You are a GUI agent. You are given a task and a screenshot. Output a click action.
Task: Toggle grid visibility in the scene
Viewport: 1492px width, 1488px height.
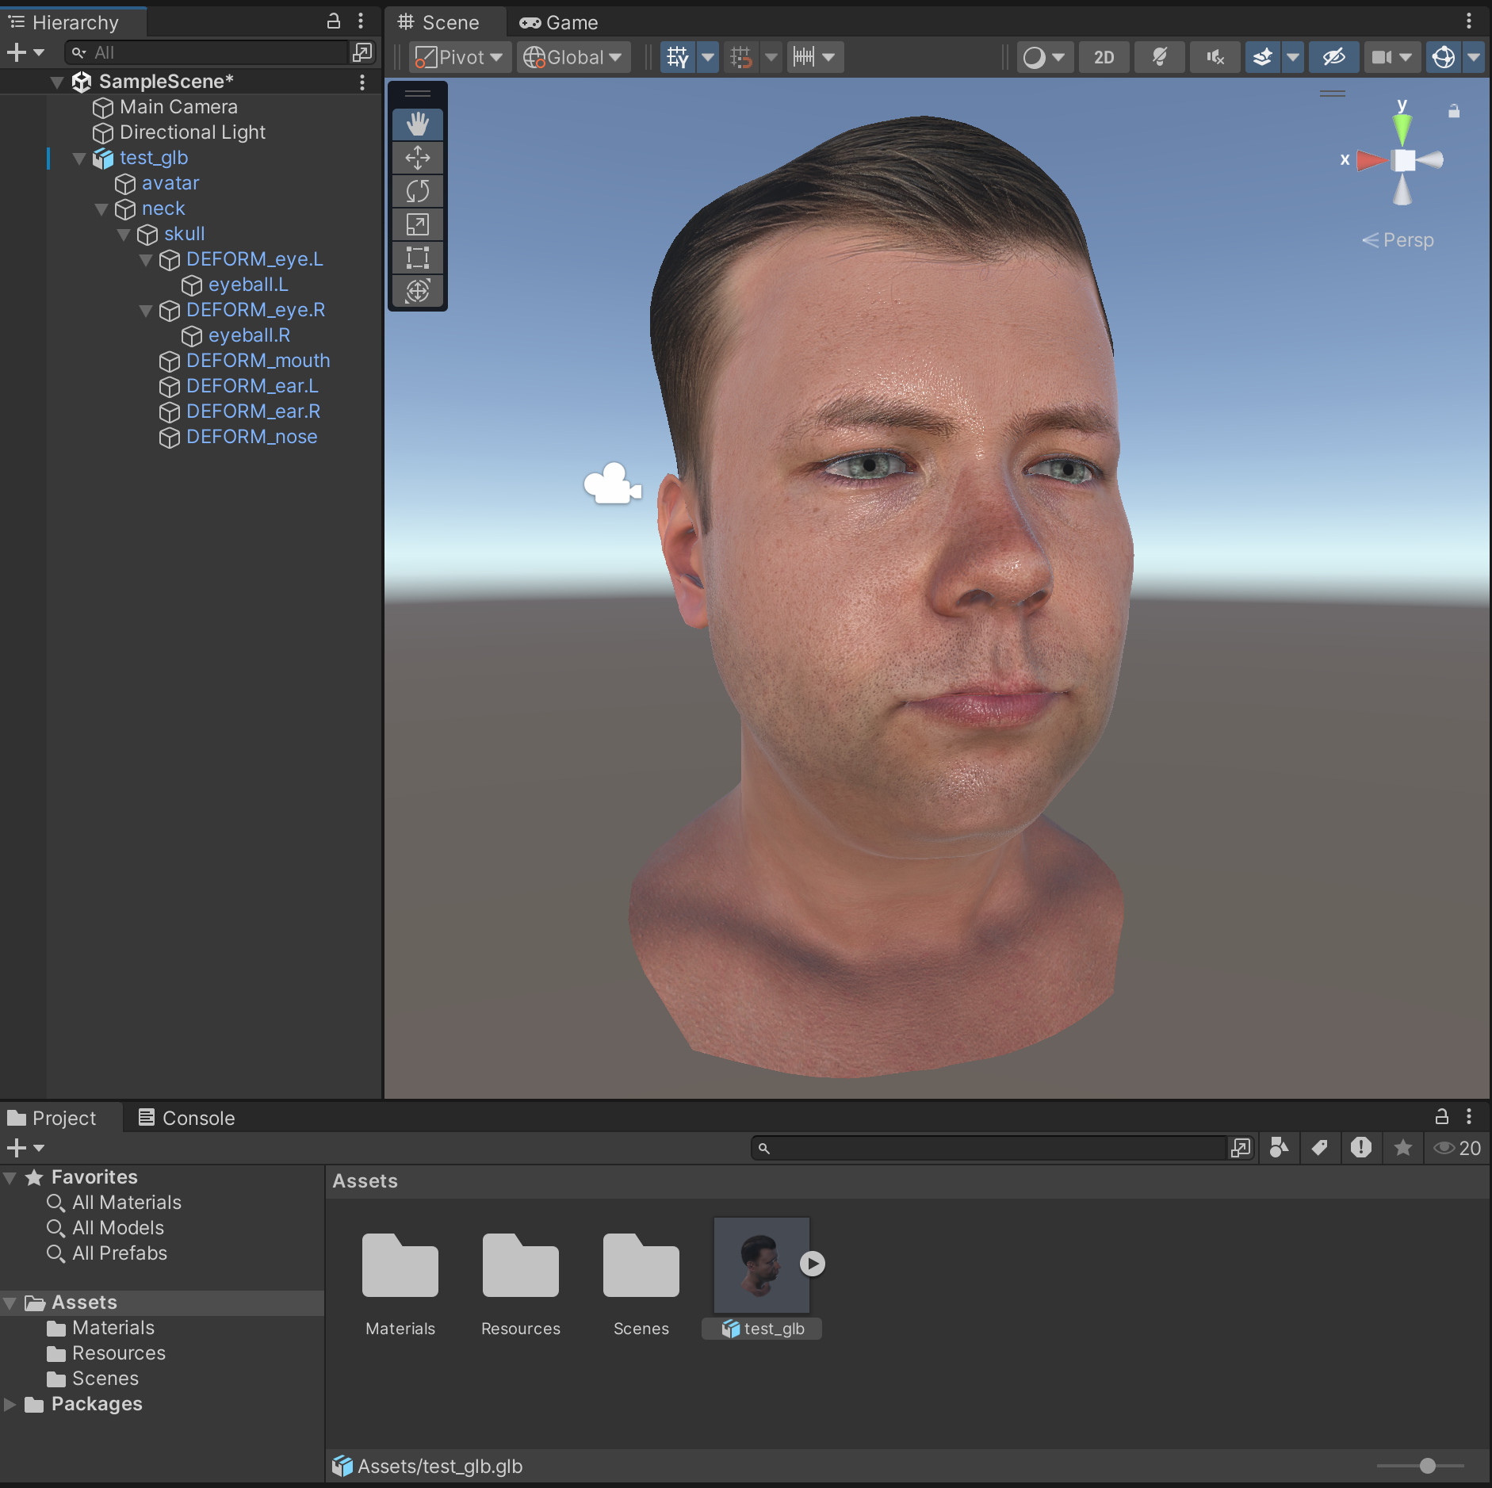678,57
